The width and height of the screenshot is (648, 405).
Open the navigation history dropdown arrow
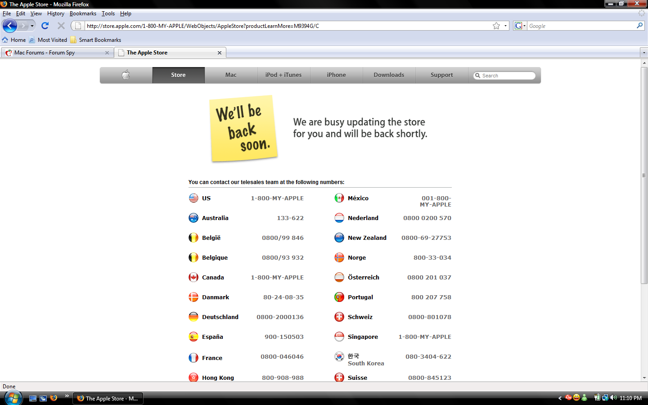click(32, 26)
